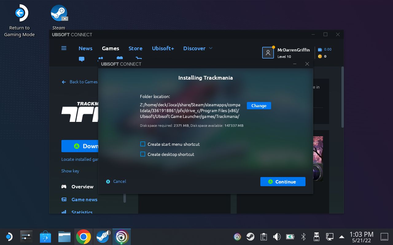Enable Create desktop shortcut

[143, 154]
